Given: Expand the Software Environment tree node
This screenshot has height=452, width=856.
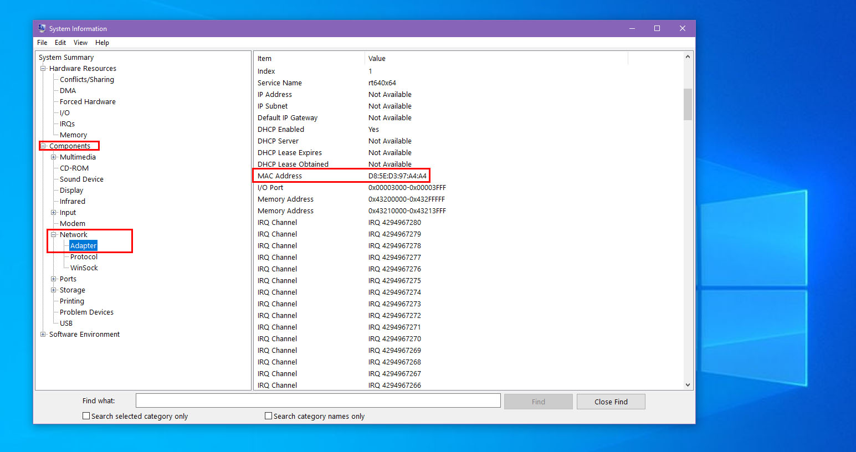Looking at the screenshot, I should 43,335.
